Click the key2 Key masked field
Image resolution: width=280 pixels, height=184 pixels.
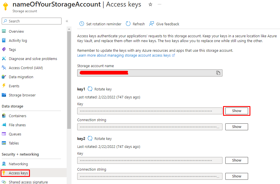click(x=150, y=160)
